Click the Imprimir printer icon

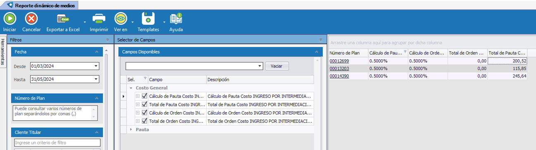click(x=99, y=19)
